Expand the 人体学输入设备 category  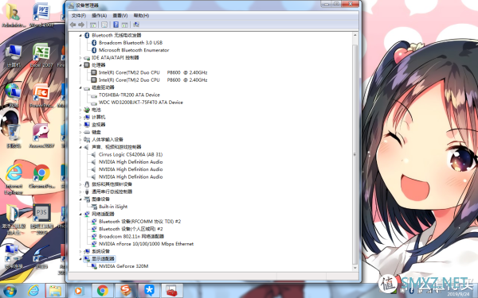80,140
